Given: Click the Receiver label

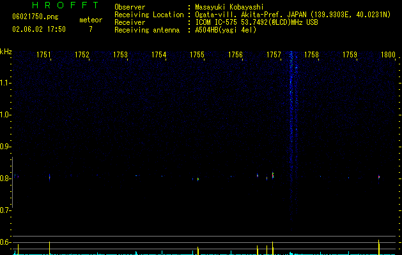Looking at the screenshot, I should (x=130, y=22).
